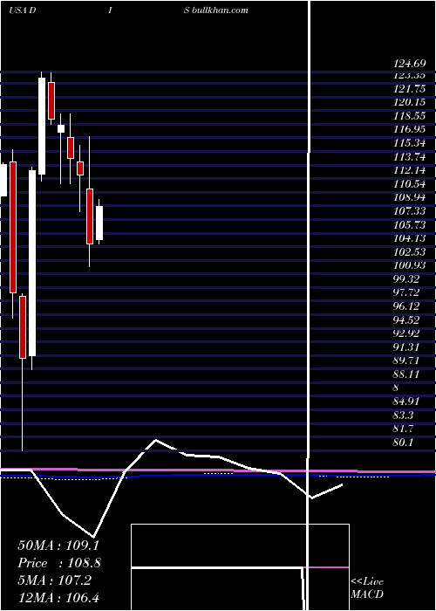
Task: Click the 121.75 price axis label
Action: pos(410,89)
